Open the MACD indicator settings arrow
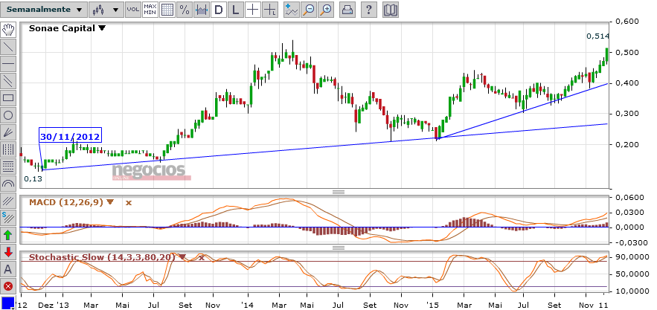Viewport: 657px width, 310px height. [x=110, y=202]
